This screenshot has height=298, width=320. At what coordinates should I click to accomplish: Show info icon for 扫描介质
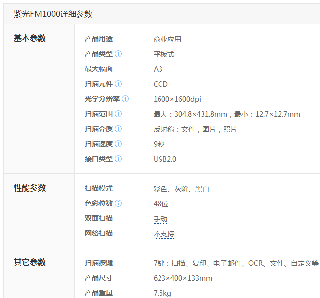click(118, 129)
